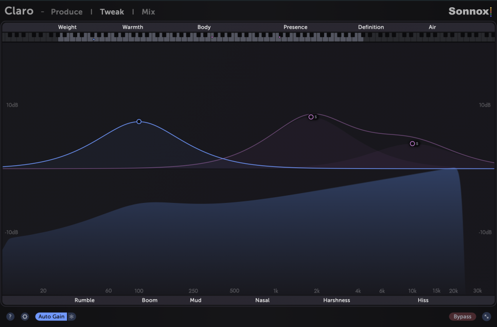The width and height of the screenshot is (497, 327).
Task: Click the Weight frequency label
Action: 67,27
